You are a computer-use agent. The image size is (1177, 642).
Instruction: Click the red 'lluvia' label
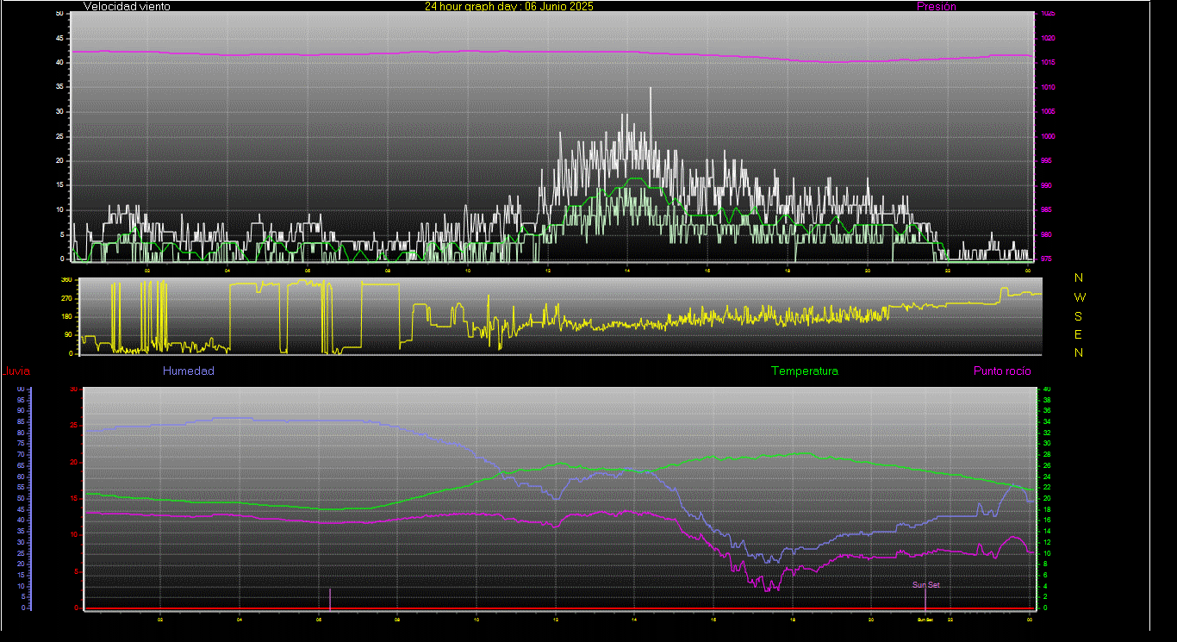(x=17, y=371)
